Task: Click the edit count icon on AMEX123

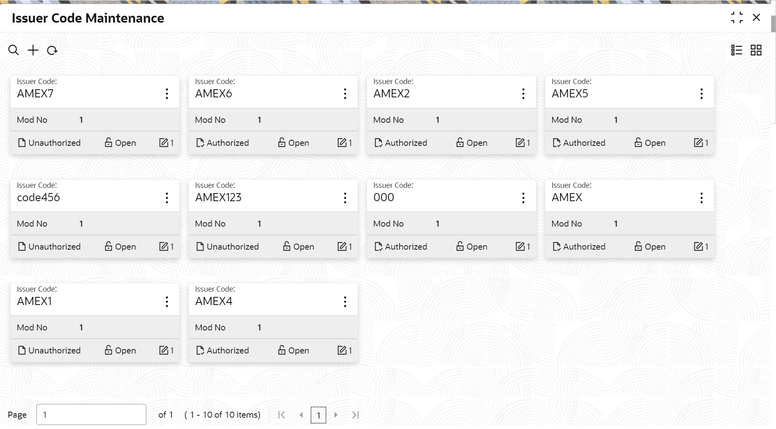Action: point(342,246)
